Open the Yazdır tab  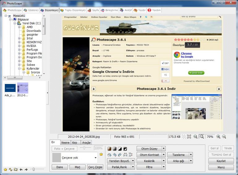(140, 10)
